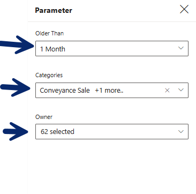Focus the blank space inside Older Than box

tap(122, 48)
